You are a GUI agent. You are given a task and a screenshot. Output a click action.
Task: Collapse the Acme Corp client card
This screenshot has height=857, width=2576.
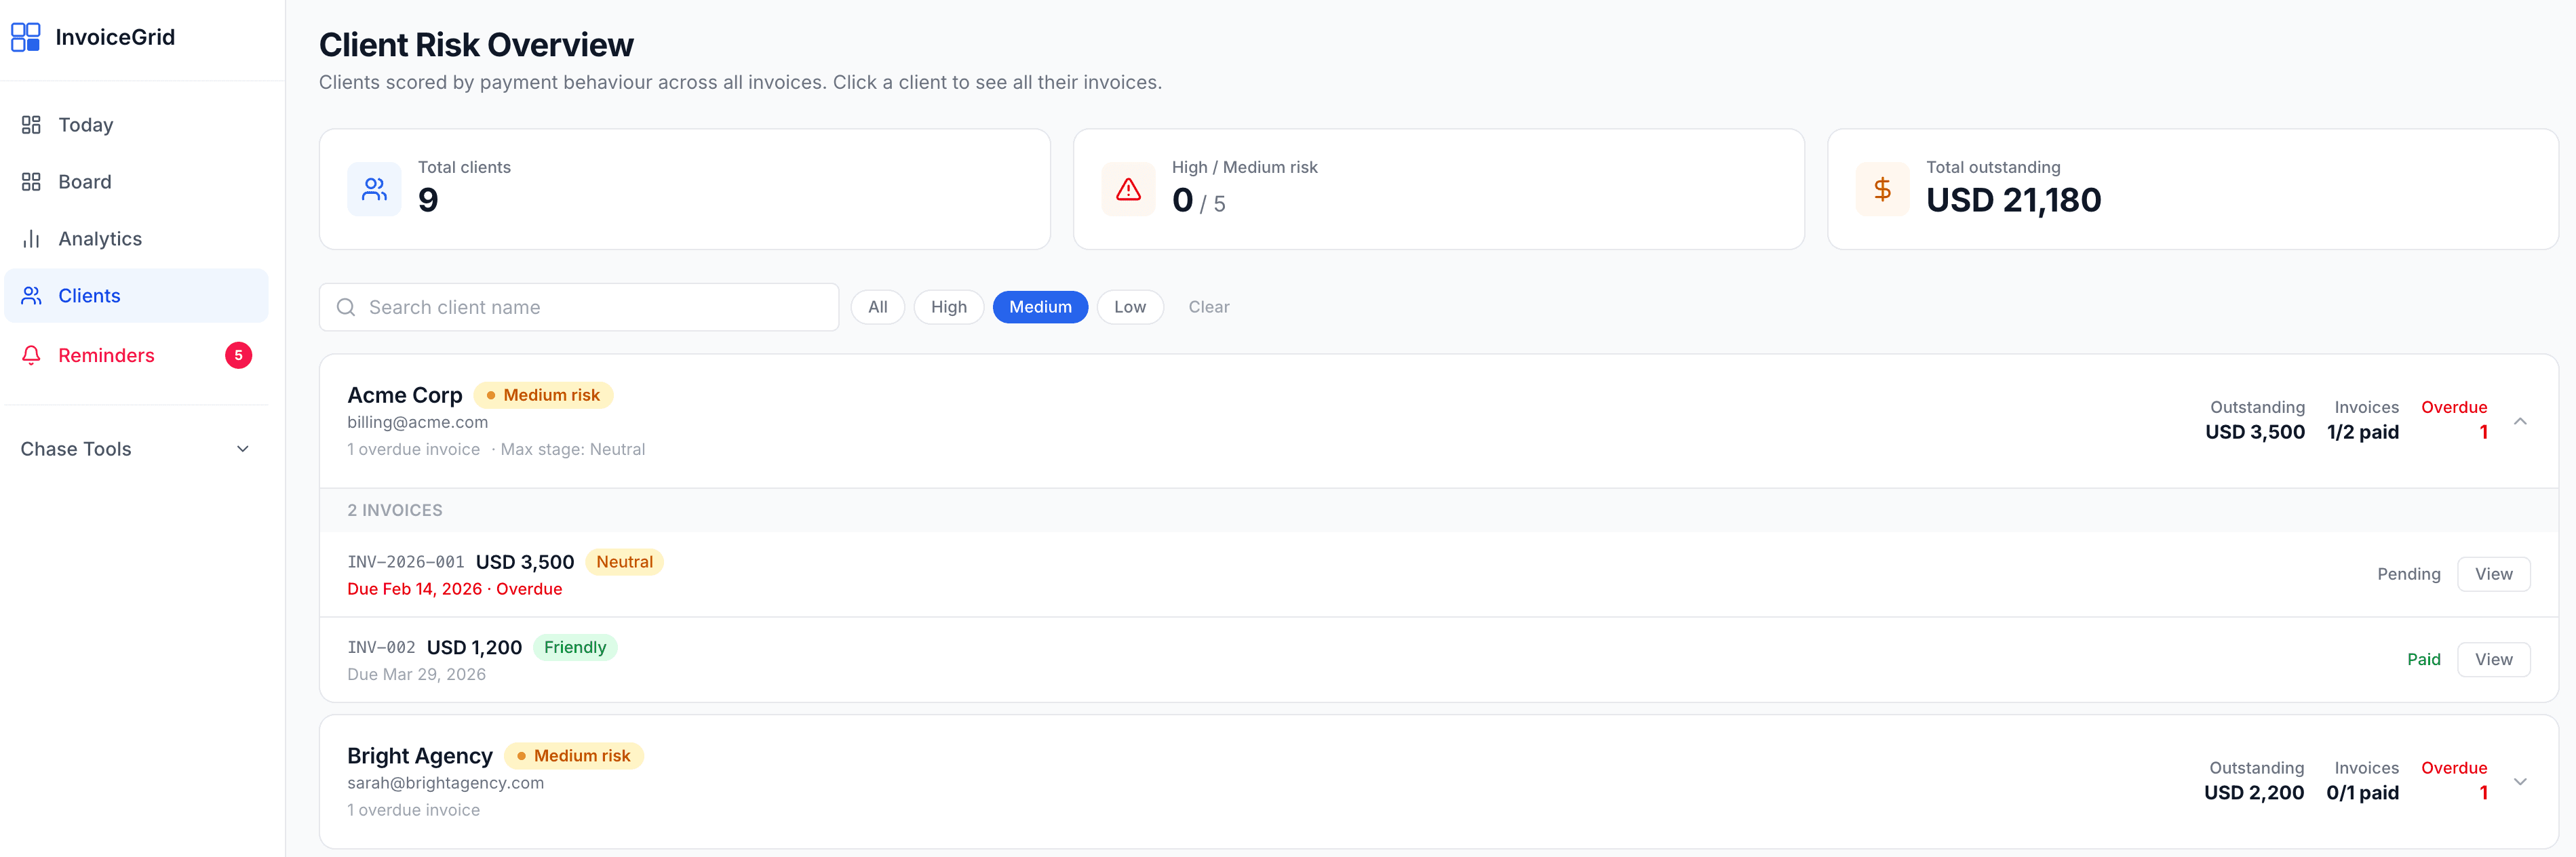[2520, 421]
